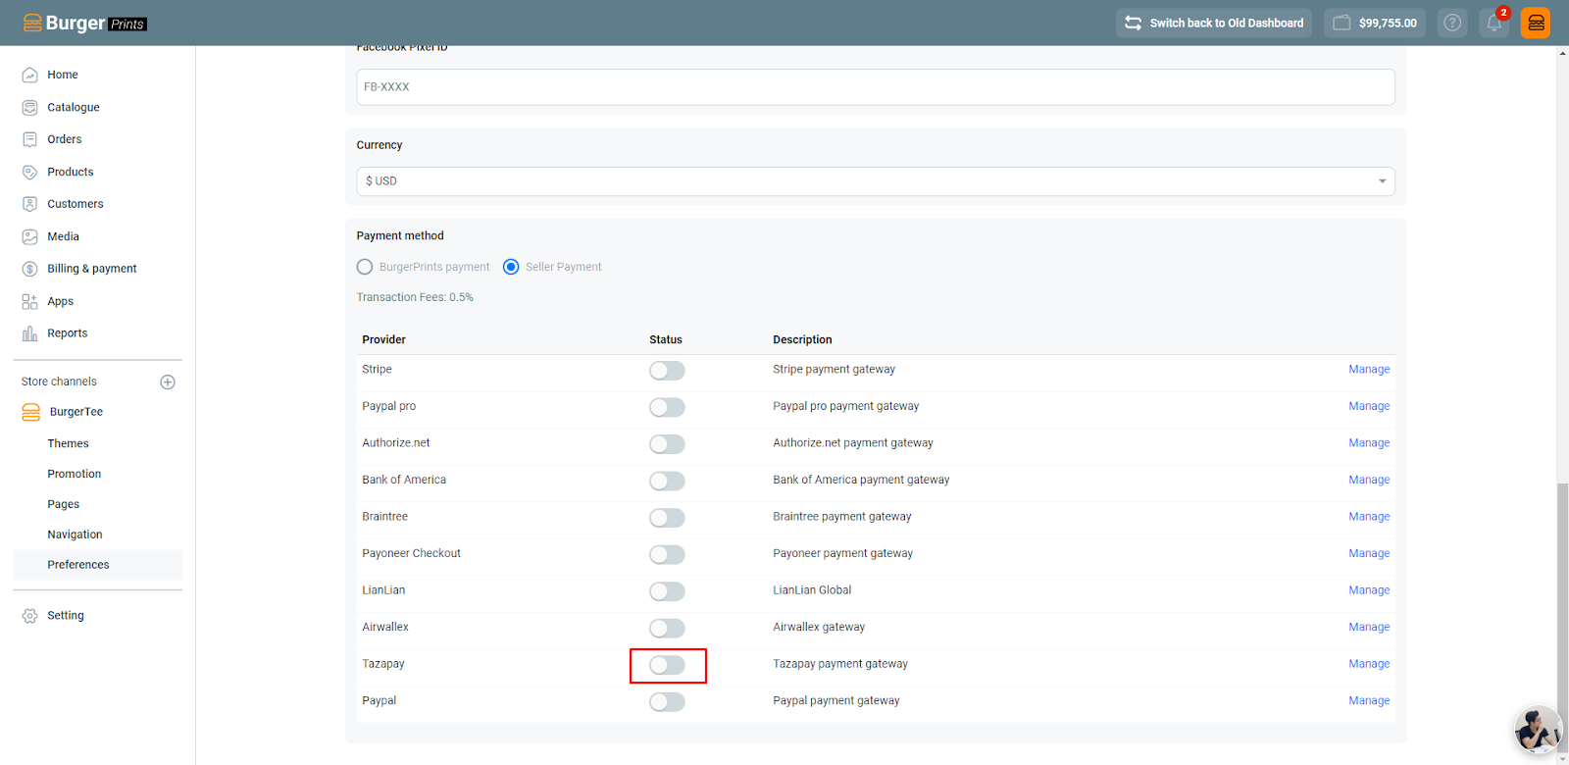This screenshot has height=765, width=1569.
Task: Open Catalogue in the sidebar
Action: click(x=74, y=107)
